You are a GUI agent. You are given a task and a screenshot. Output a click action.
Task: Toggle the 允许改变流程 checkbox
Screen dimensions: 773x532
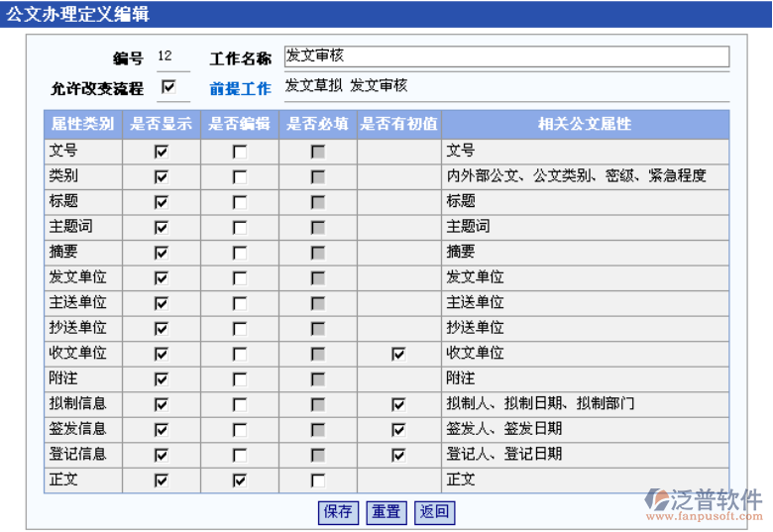pos(168,87)
